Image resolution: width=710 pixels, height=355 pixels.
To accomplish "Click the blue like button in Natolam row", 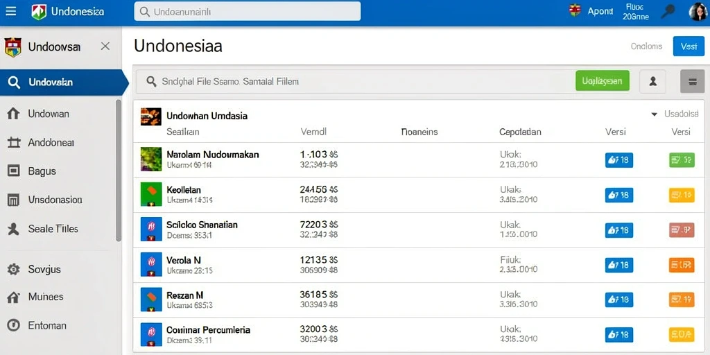I will click(619, 160).
